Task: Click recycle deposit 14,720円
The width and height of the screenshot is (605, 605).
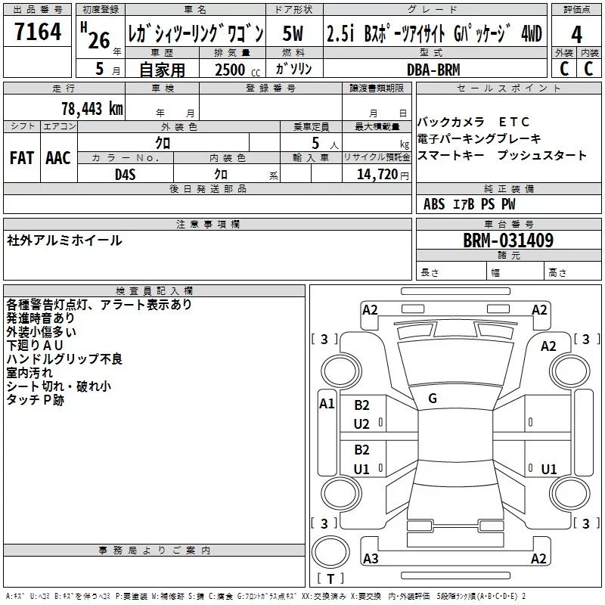Action: (x=383, y=175)
